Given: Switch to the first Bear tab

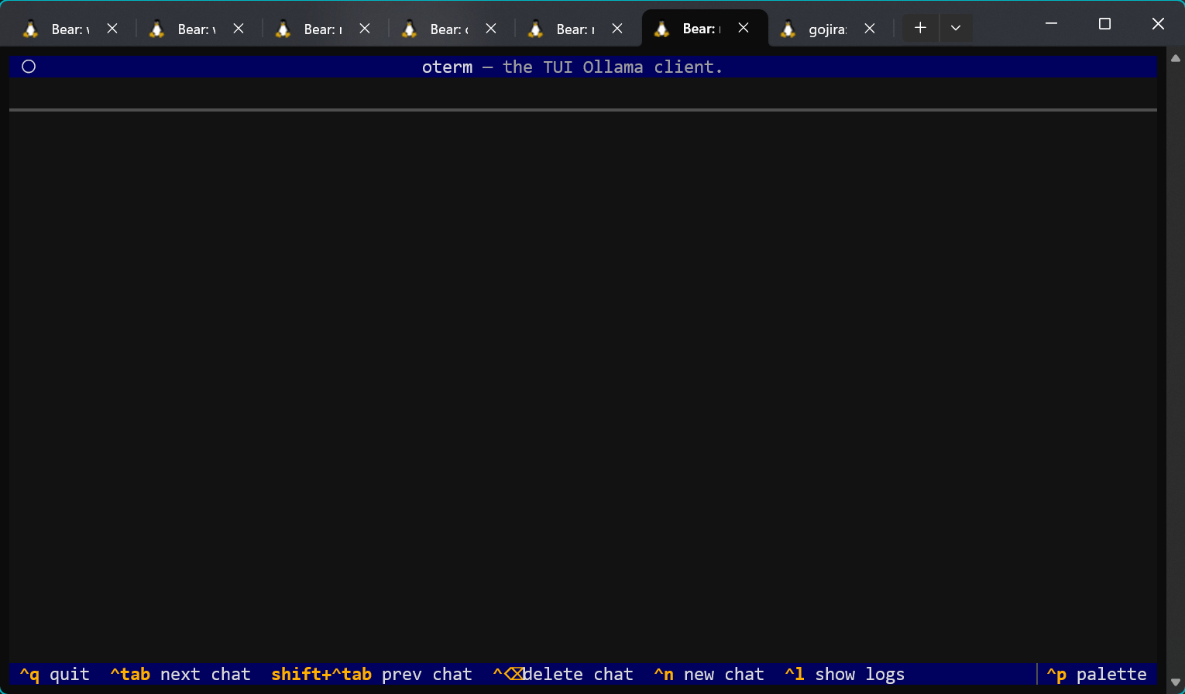Looking at the screenshot, I should click(x=70, y=29).
